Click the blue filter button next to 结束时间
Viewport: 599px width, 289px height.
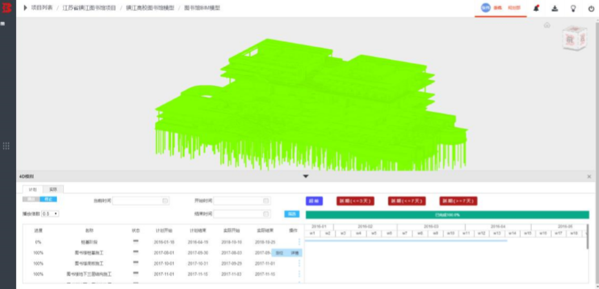point(292,214)
